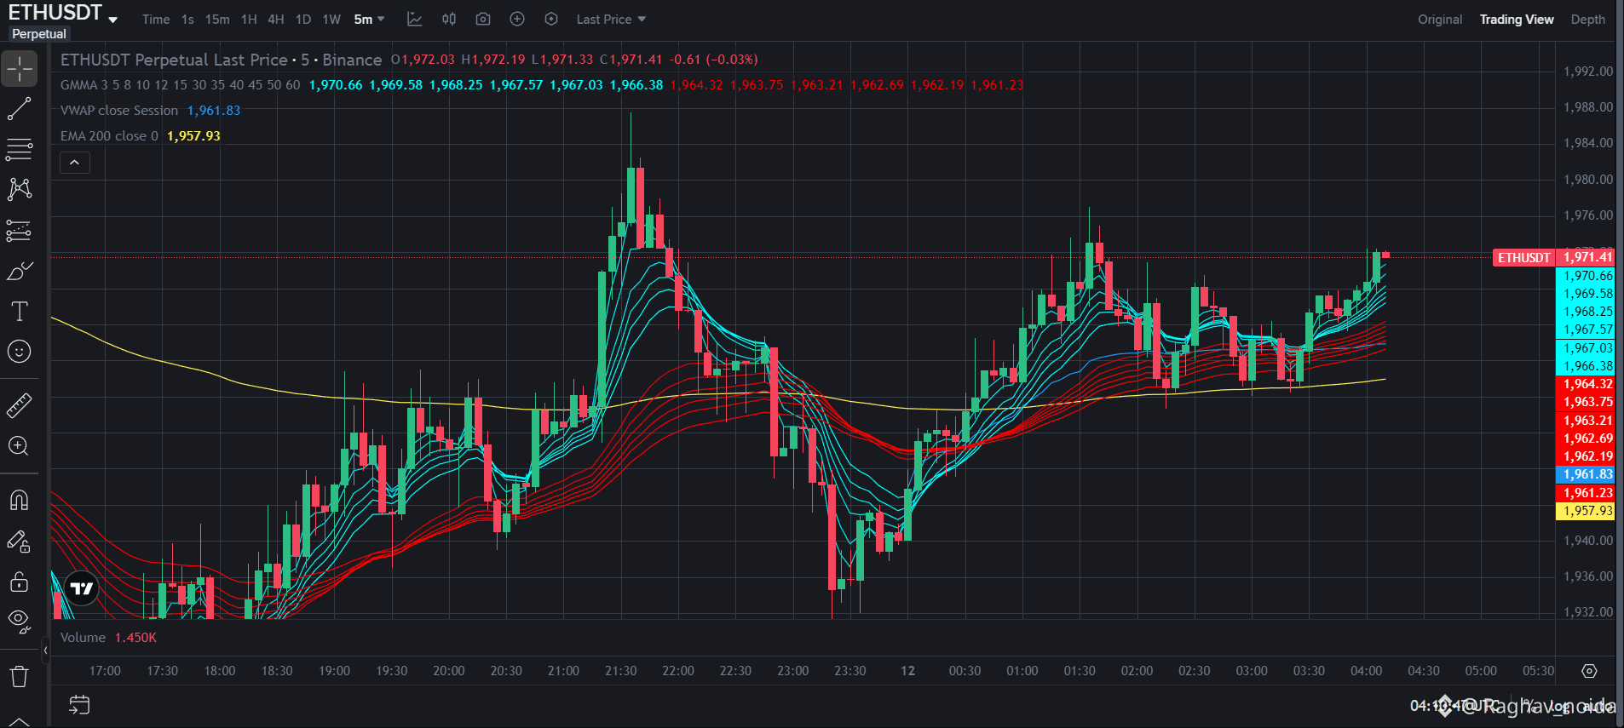
Task: Click the 21:30 time axis label
Action: click(621, 671)
